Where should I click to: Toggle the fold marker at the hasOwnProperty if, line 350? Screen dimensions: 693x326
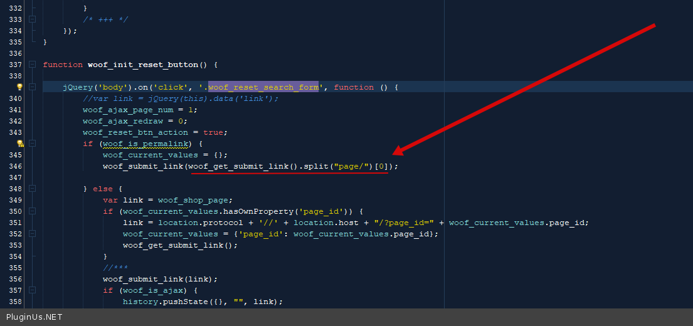click(x=32, y=211)
